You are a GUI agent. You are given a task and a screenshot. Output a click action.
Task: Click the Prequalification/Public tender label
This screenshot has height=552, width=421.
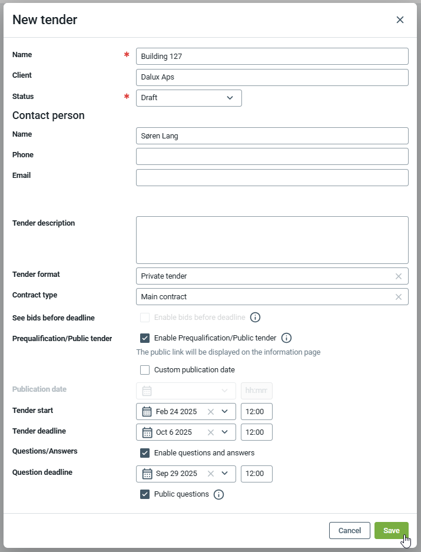(x=62, y=339)
